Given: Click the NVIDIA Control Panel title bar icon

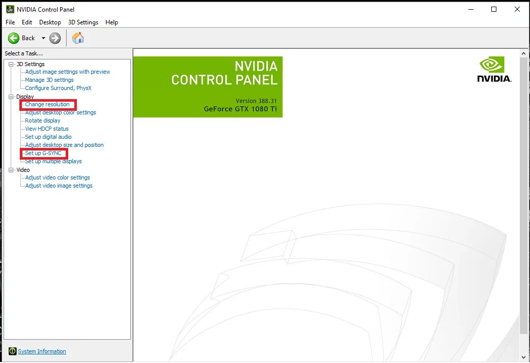Looking at the screenshot, I should point(10,9).
